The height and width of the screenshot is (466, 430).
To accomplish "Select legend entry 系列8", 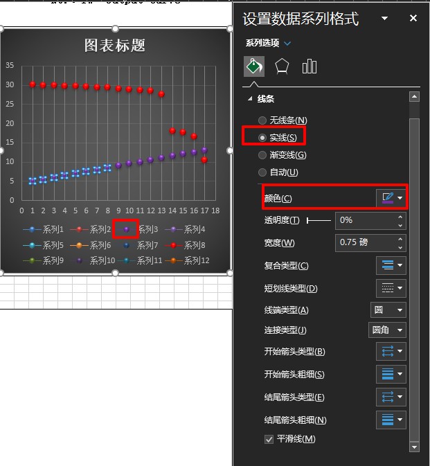I will [x=185, y=245].
